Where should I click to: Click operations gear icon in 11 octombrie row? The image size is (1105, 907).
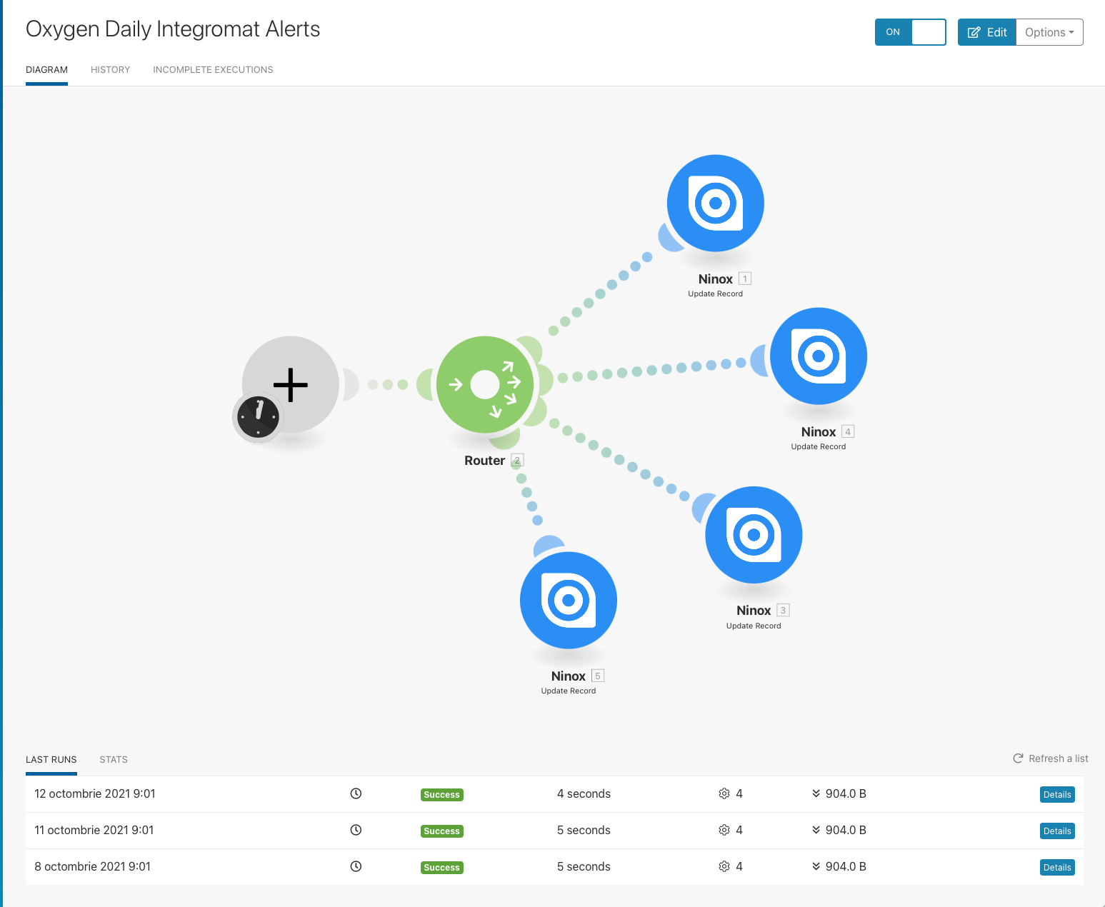click(724, 830)
